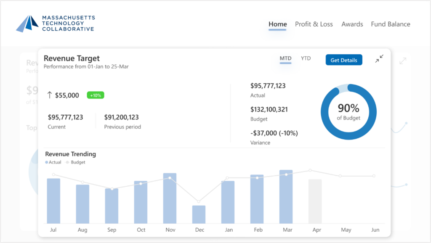This screenshot has width=431, height=243.
Task: Select the Aug revenue bar
Action: (x=82, y=204)
